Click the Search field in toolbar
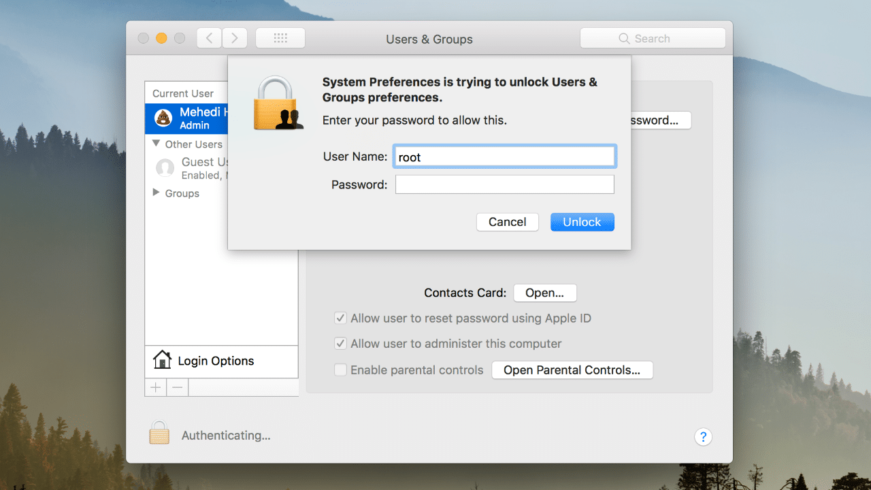Screen dimensions: 871x490 [652, 38]
